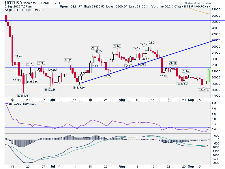This screenshot has height=169, width=225.
Task: Click the purple line marker before $BTCUSD:$SPX legend
Action: 7,104
